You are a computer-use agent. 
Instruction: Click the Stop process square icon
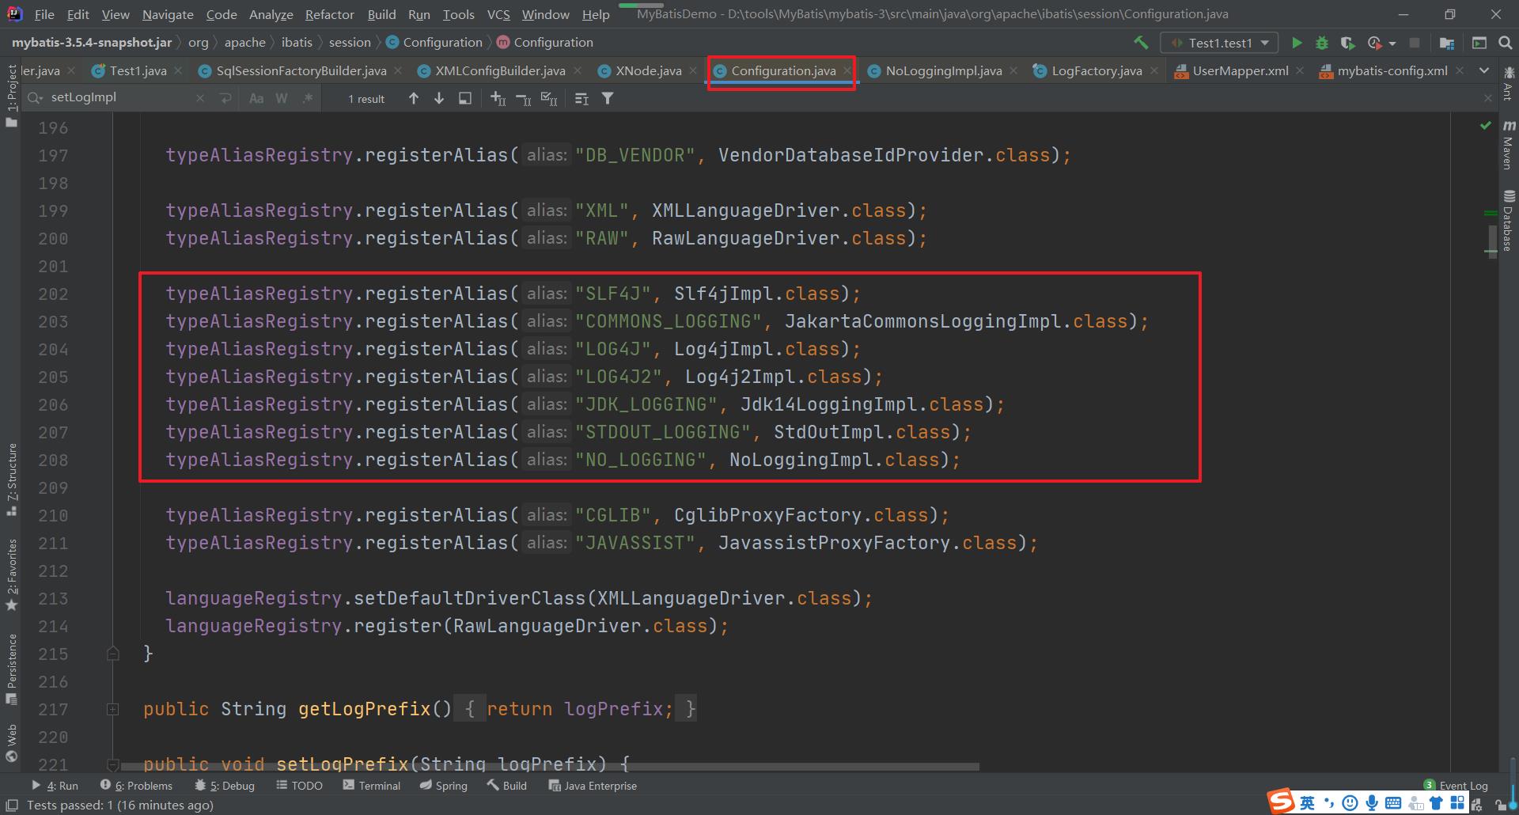coord(1415,43)
